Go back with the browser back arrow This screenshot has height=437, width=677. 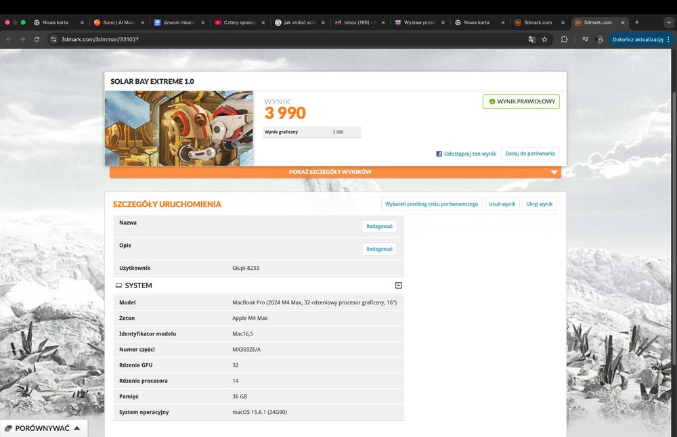pos(9,39)
